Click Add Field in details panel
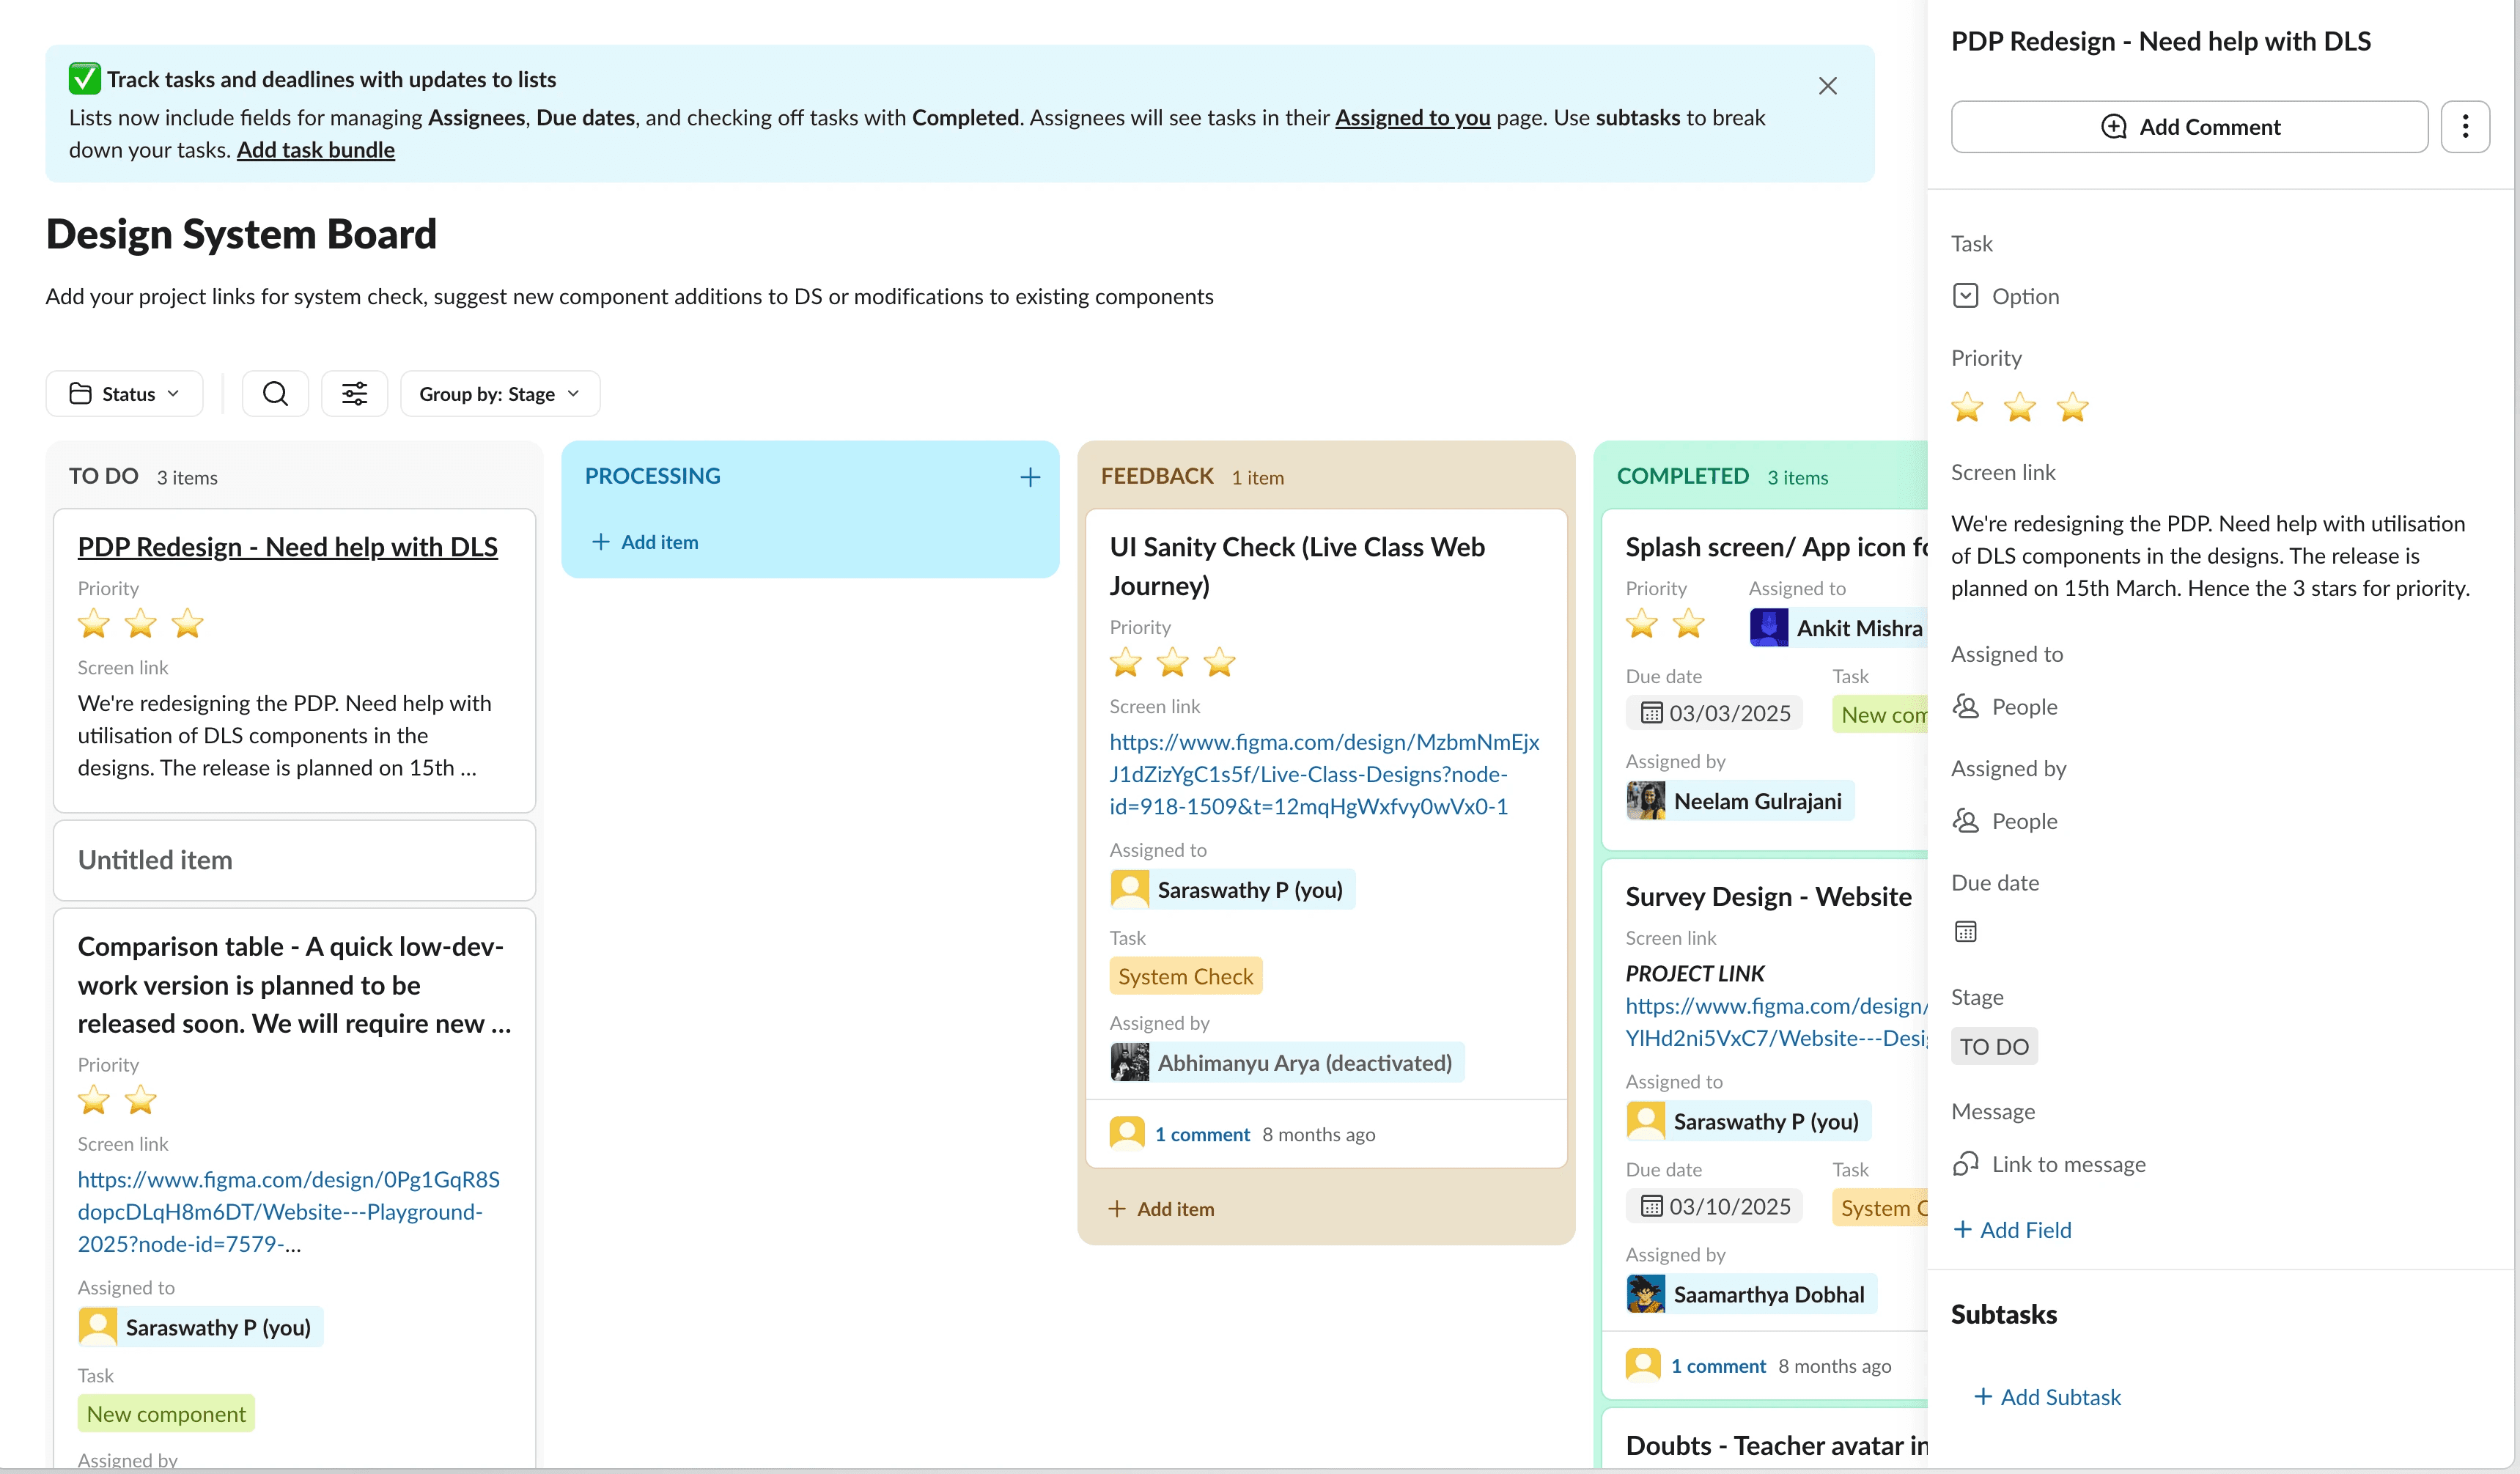The width and height of the screenshot is (2520, 1474). pyautogui.click(x=2012, y=1230)
